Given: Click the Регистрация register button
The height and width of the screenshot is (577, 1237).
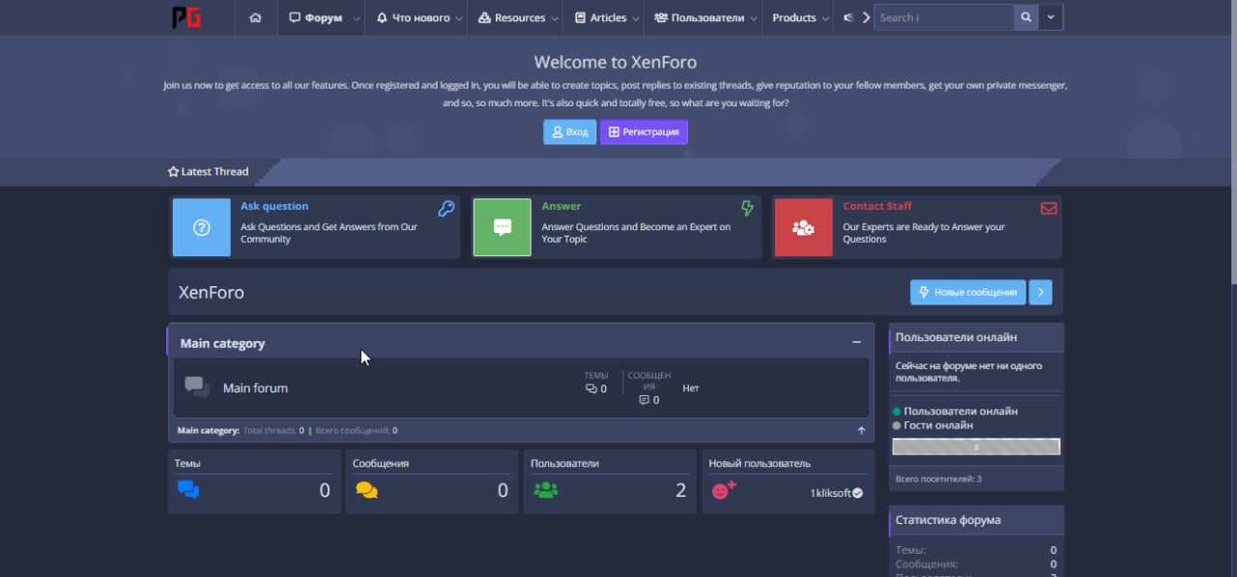Looking at the screenshot, I should [x=644, y=131].
